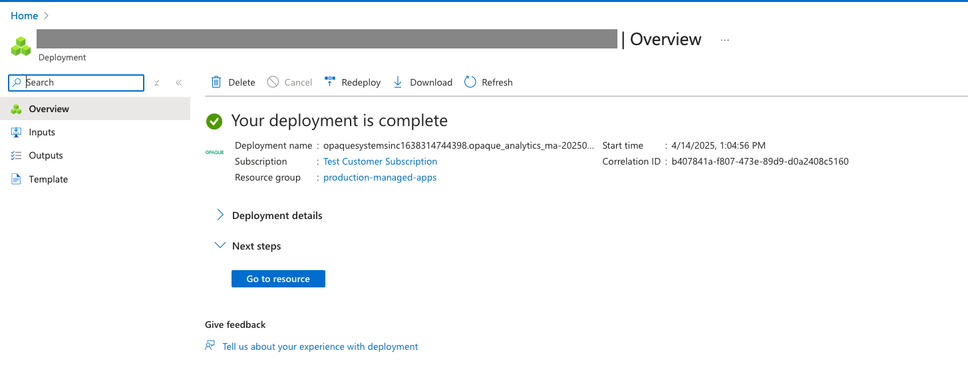The height and width of the screenshot is (377, 968).
Task: Open the more options ellipsis menu
Action: pos(725,40)
